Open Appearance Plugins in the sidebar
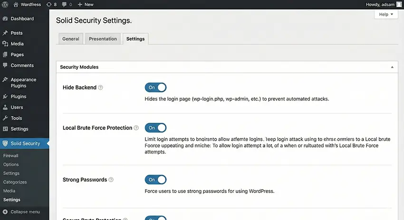Image resolution: width=404 pixels, height=220 pixels. coord(24,82)
